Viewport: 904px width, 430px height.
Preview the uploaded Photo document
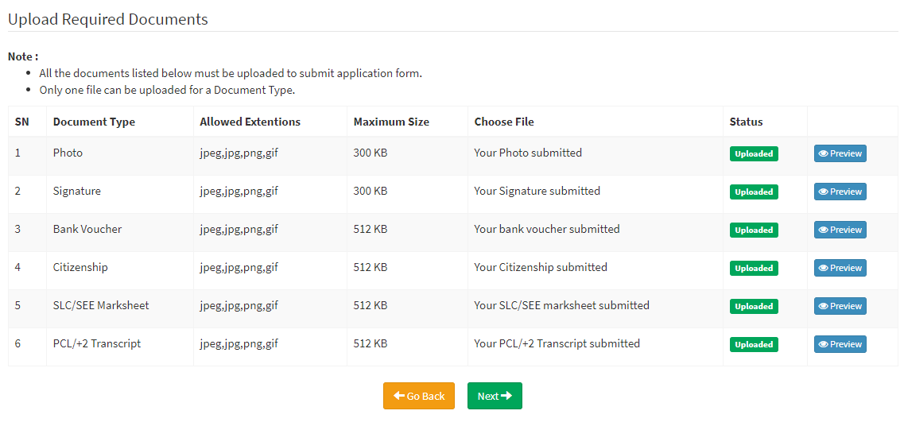(x=840, y=153)
